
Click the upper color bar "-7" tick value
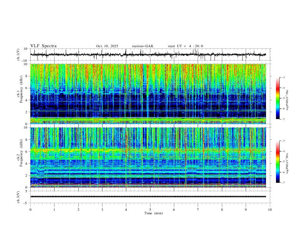[x=283, y=119]
